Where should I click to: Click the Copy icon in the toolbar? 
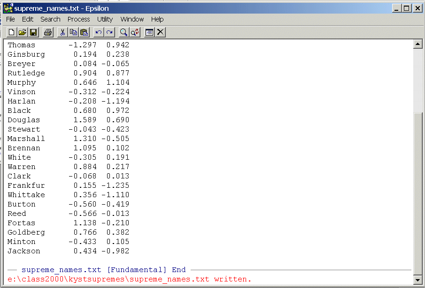[73, 32]
